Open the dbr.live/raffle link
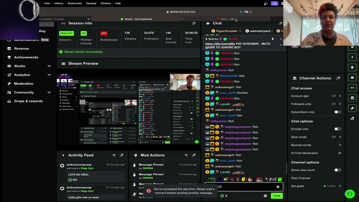The height and width of the screenshot is (202, 359). tap(220, 44)
